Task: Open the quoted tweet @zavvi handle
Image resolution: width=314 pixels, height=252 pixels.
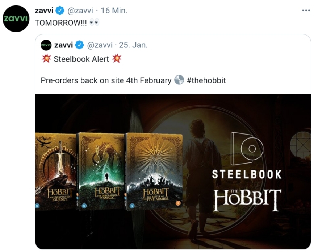Action: point(100,45)
